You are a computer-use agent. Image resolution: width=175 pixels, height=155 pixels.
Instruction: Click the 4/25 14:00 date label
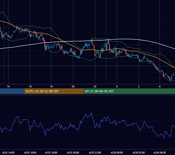8,152
